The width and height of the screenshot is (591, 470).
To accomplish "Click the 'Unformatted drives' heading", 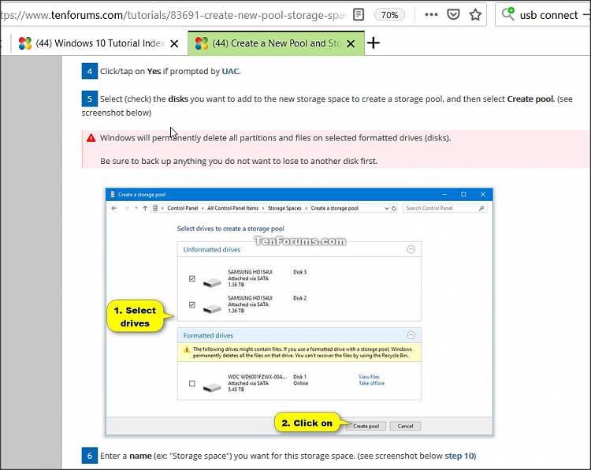I will pos(212,250).
